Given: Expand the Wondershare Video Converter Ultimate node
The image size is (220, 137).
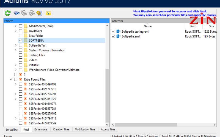Looking at the screenshot, I should 16,70.
